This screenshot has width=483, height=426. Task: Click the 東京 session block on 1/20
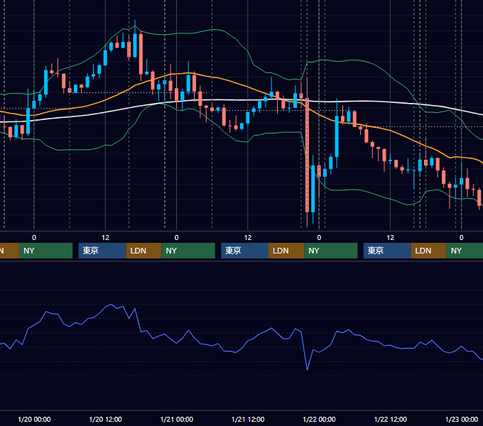[x=102, y=251]
